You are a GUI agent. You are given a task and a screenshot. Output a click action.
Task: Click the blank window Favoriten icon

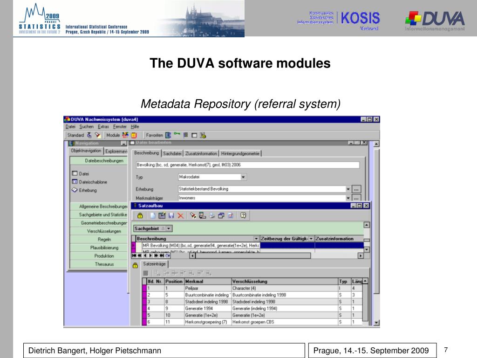click(194, 135)
